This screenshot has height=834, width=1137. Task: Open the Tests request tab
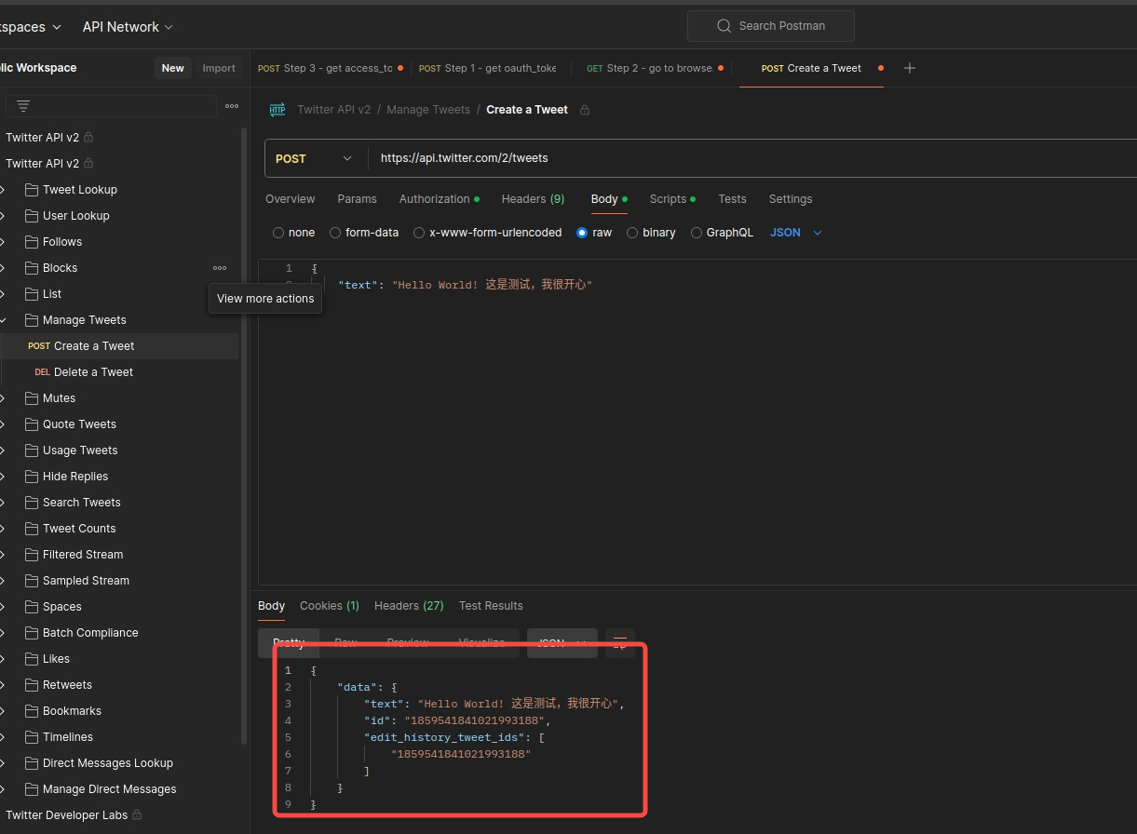[x=732, y=199]
